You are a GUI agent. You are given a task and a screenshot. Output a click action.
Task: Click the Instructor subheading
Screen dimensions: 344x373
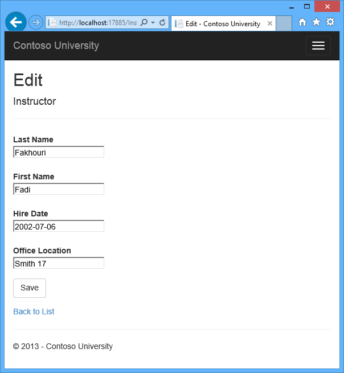pyautogui.click(x=35, y=101)
